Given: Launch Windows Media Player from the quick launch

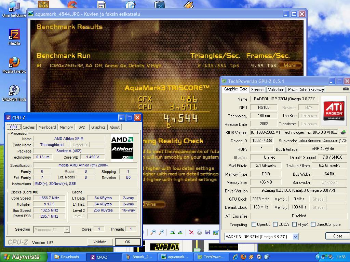Looking at the screenshot, I should (259, 257).
